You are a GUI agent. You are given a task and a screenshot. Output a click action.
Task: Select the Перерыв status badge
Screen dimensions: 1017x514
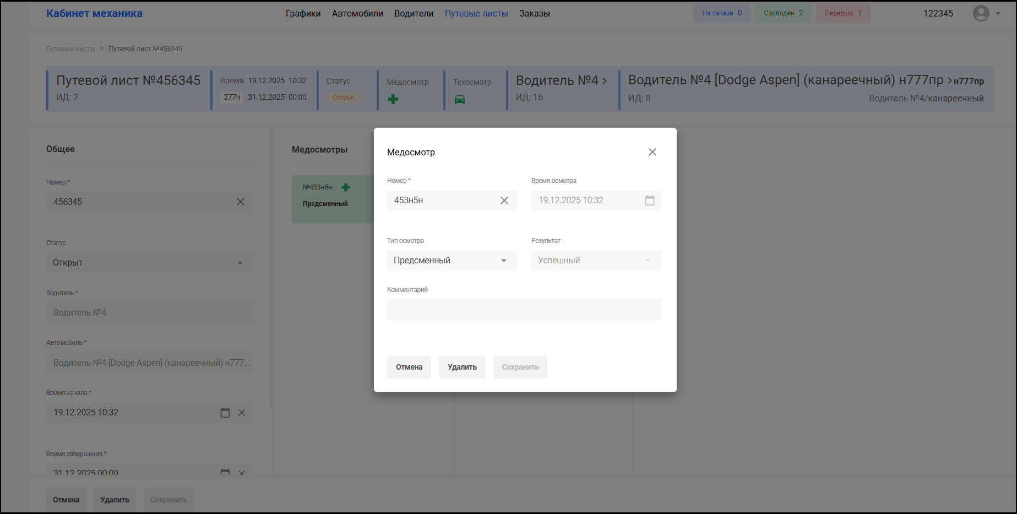click(x=842, y=13)
